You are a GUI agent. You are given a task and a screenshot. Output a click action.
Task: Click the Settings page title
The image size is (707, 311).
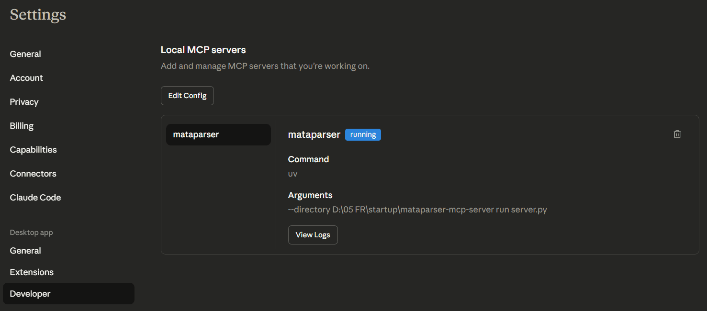pyautogui.click(x=38, y=15)
